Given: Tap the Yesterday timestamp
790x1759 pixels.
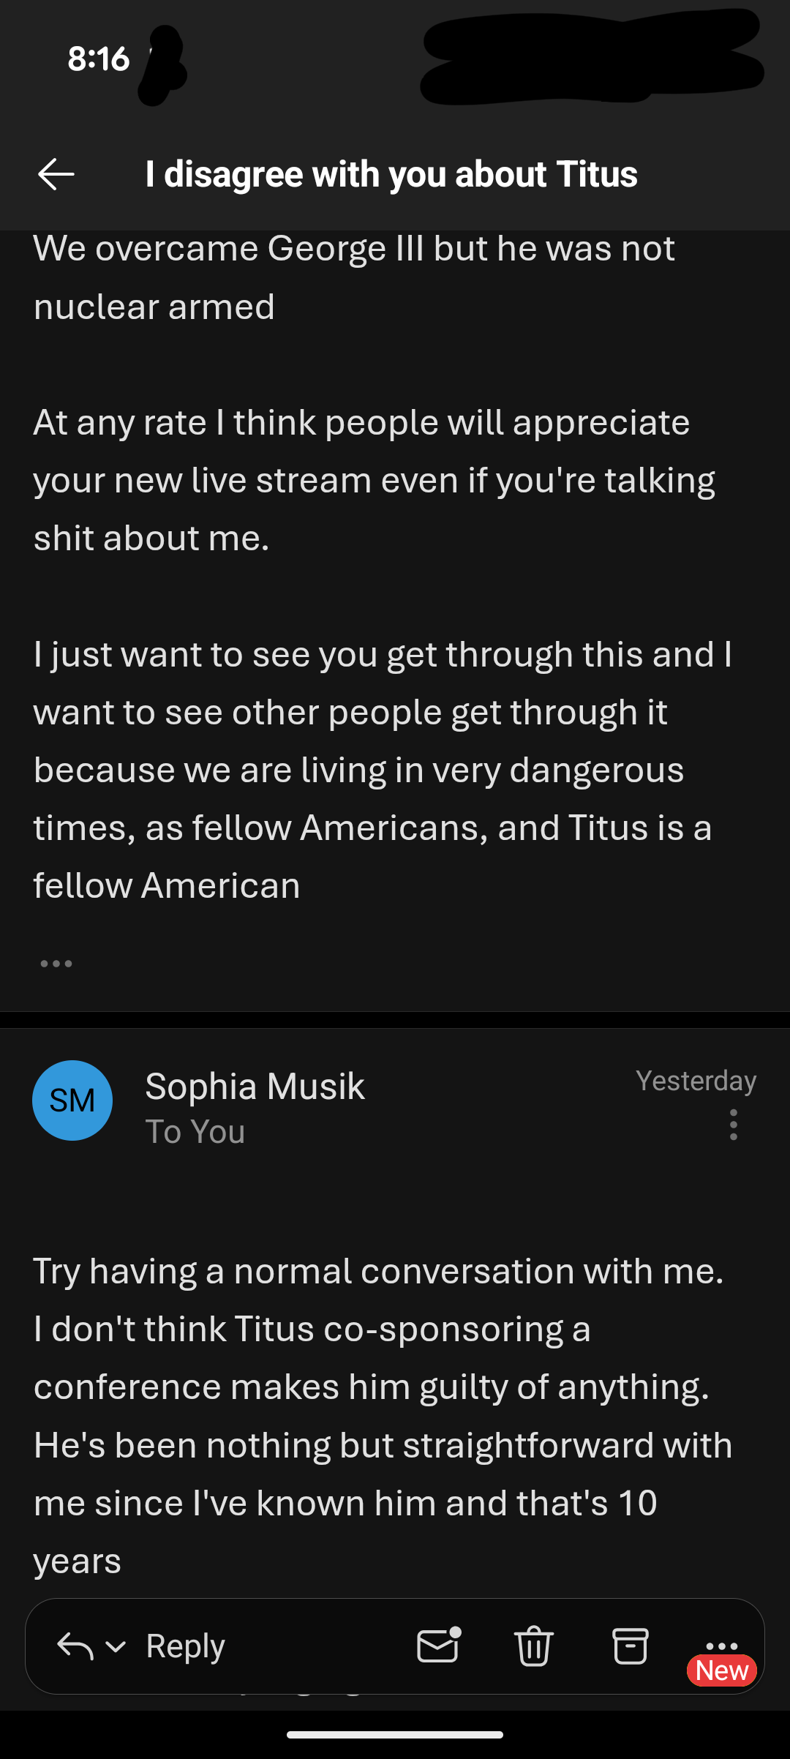Looking at the screenshot, I should (696, 1081).
